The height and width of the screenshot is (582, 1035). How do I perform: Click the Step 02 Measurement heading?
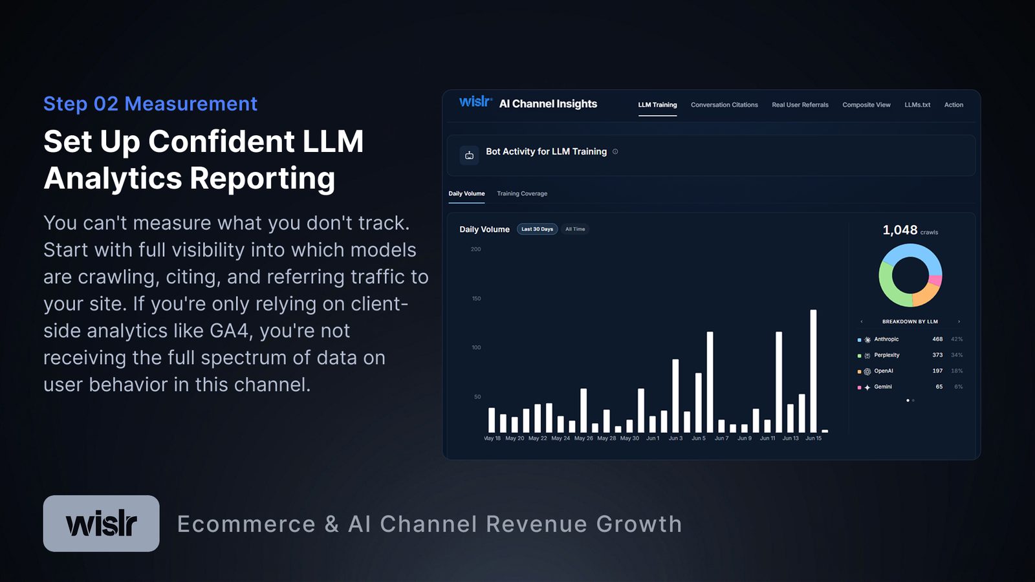coord(150,103)
